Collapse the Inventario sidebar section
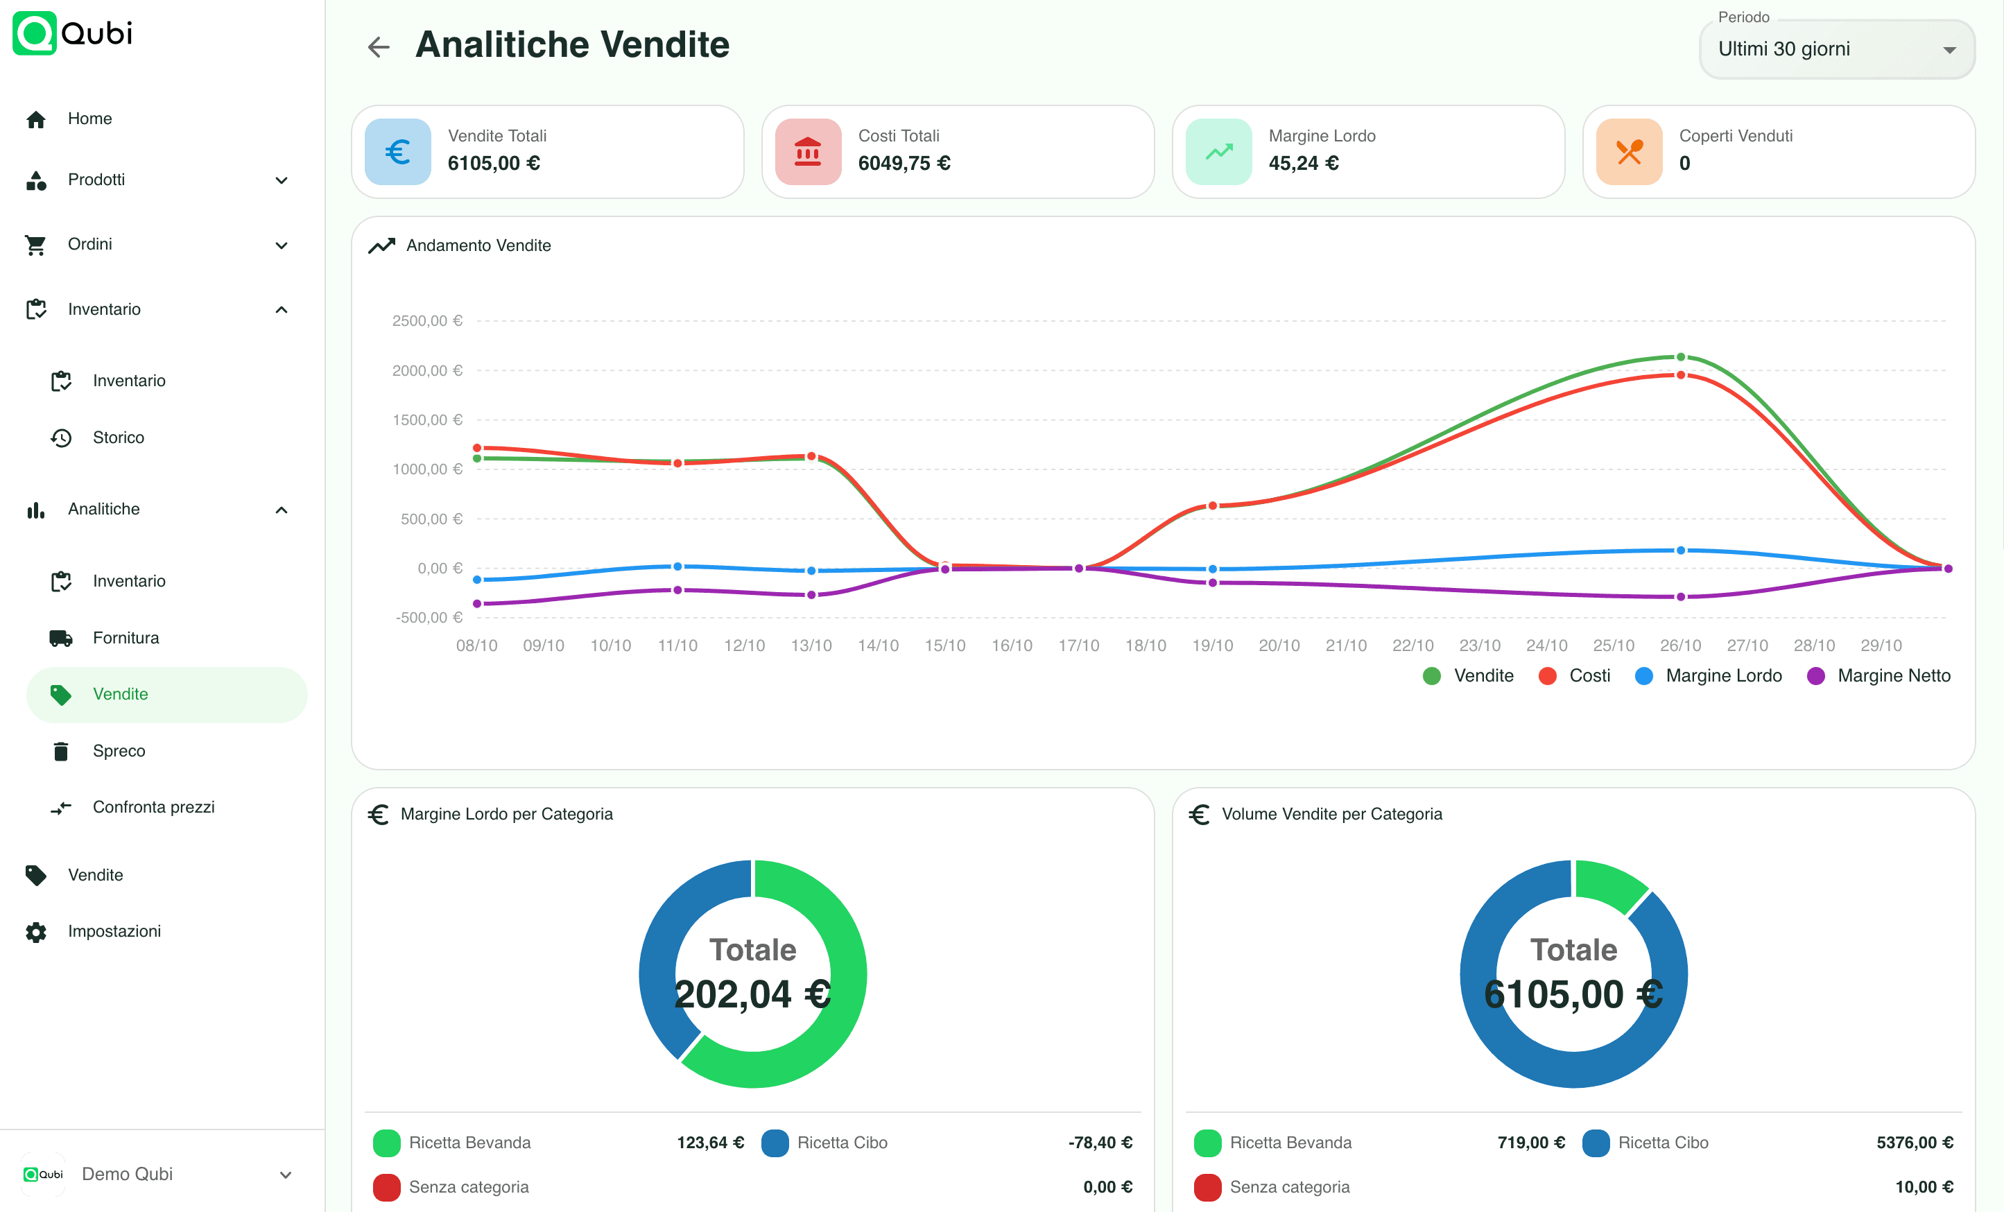This screenshot has height=1212, width=2004. click(282, 309)
